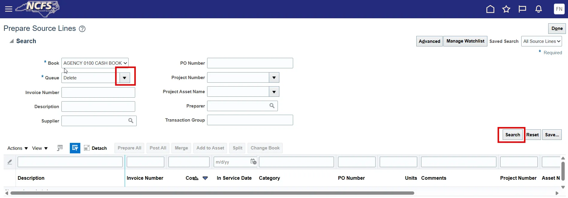
Task: Open the Project Asset Name dropdown arrow
Action: pos(274,92)
